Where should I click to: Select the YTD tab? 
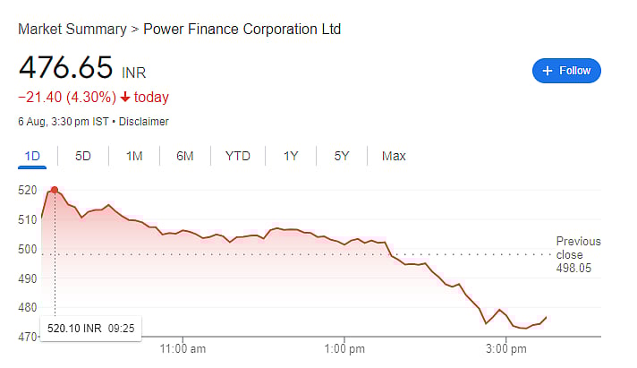tap(237, 156)
